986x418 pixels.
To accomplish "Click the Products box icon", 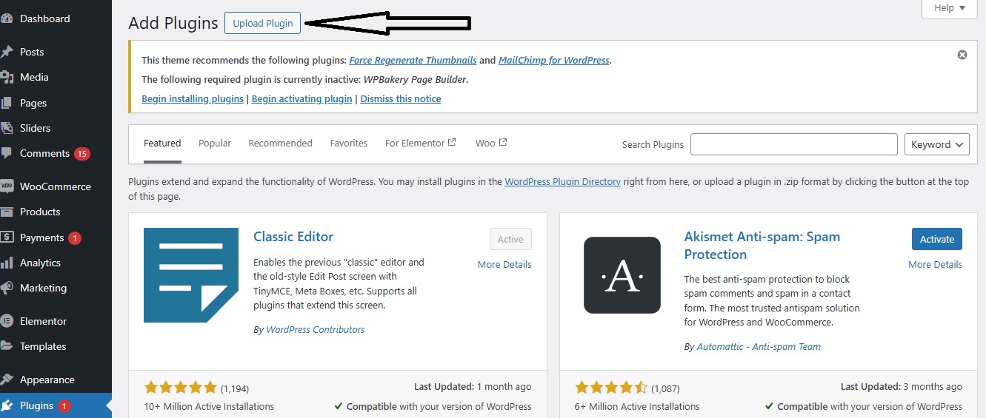I will click(x=7, y=212).
